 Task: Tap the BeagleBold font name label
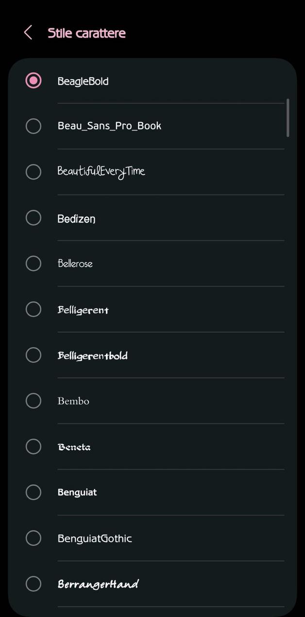click(x=83, y=81)
